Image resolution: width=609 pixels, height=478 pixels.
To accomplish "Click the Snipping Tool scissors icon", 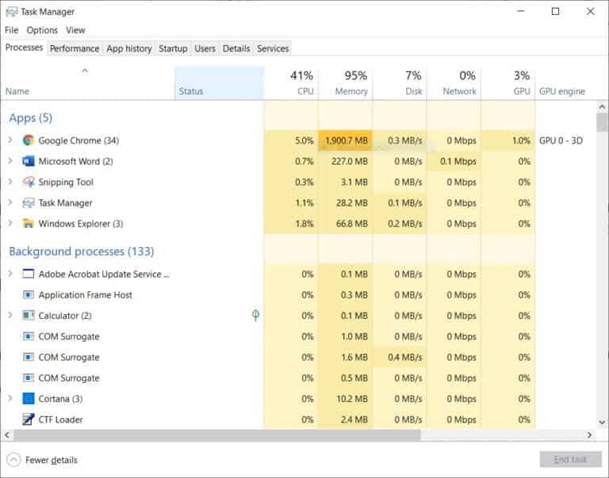I will pyautogui.click(x=28, y=182).
